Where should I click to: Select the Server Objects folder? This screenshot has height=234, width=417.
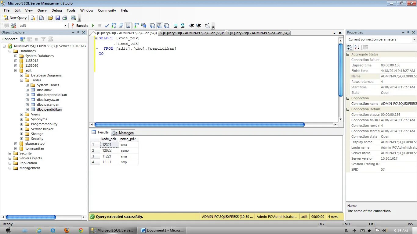click(31, 158)
